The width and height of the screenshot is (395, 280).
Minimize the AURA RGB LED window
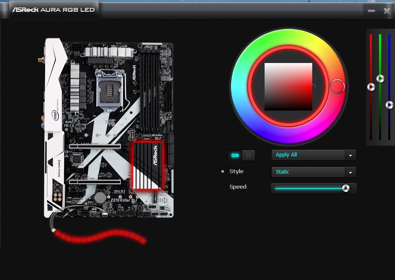click(371, 11)
